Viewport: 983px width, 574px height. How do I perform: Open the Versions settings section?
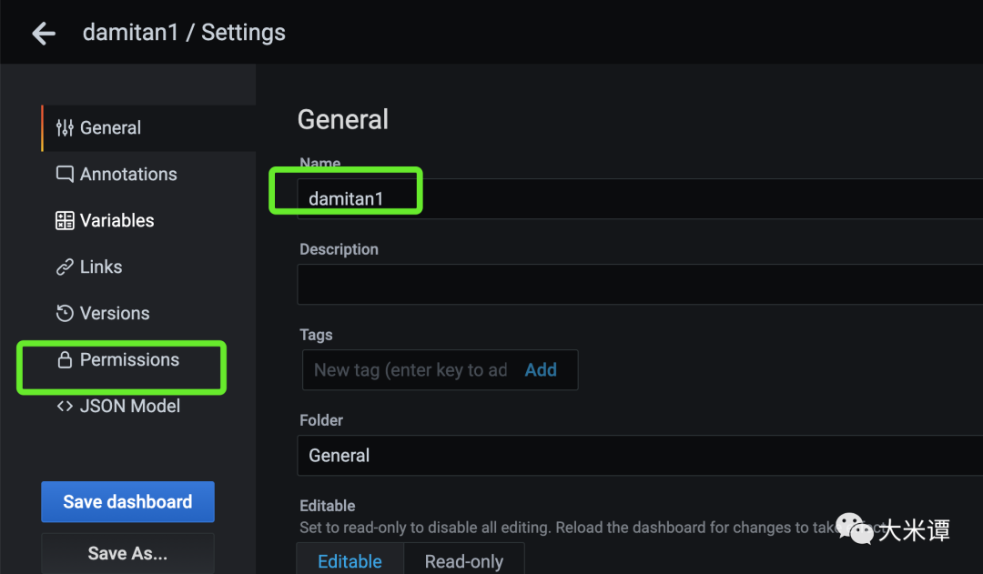click(x=115, y=313)
